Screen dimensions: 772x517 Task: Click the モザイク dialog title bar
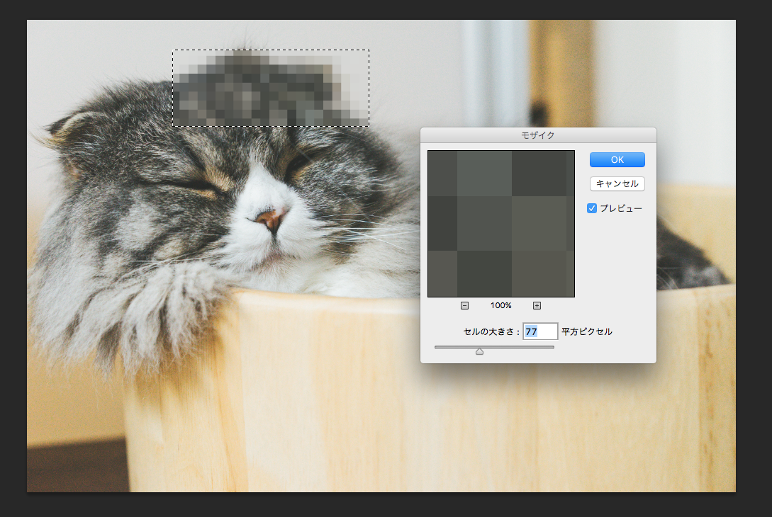coord(538,134)
